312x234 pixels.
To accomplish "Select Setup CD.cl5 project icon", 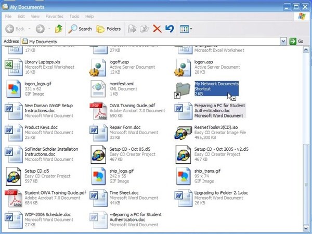I will click(13, 176).
